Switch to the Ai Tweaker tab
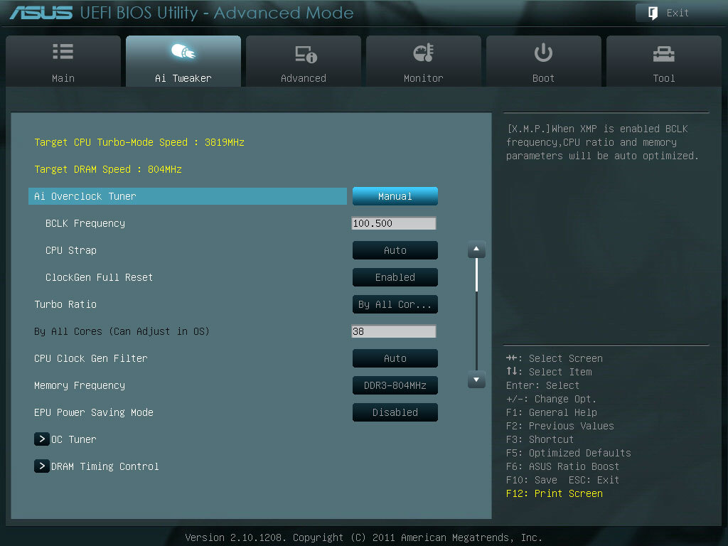This screenshot has height=546, width=728. coord(183,61)
